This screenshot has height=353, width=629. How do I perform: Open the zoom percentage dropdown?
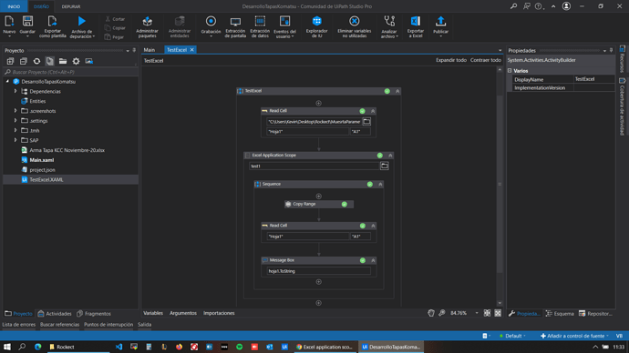coord(477,313)
